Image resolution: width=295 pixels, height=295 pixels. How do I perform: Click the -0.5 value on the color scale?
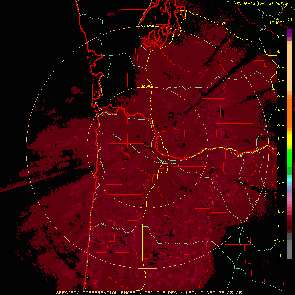click(279, 226)
